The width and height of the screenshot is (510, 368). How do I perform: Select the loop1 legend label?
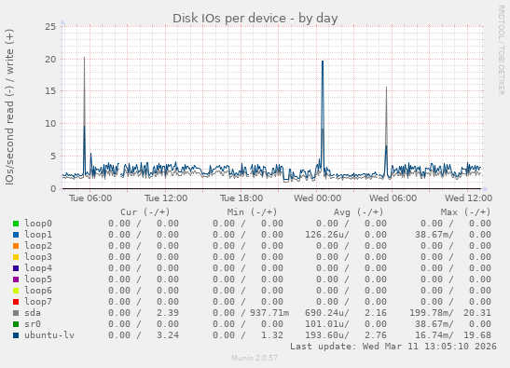coord(38,235)
